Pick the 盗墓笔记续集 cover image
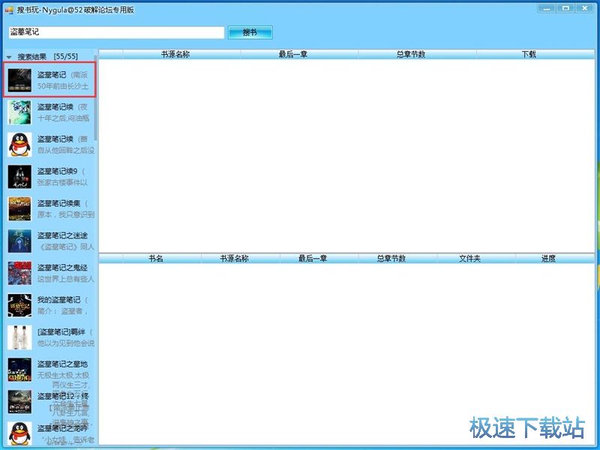 pyautogui.click(x=19, y=209)
